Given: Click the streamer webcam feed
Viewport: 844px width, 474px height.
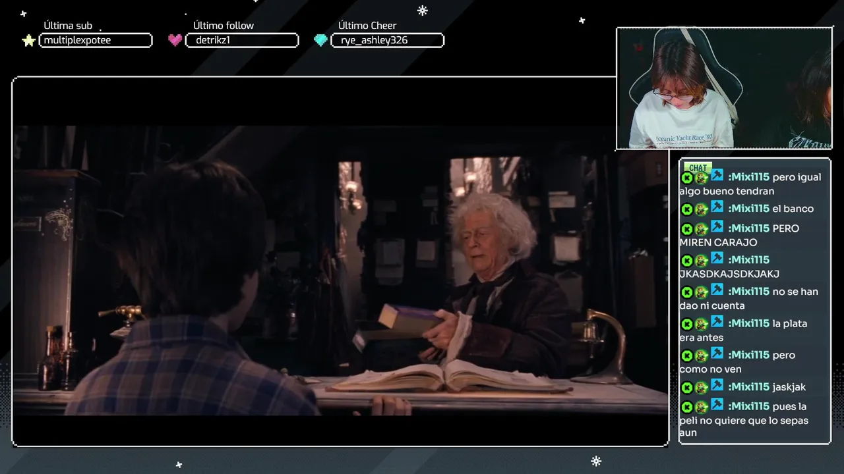Looking at the screenshot, I should point(724,88).
